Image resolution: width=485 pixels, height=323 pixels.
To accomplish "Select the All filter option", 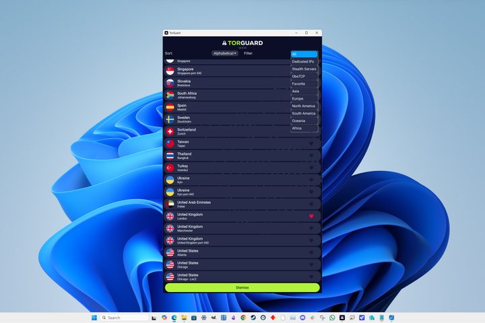I will (304, 54).
